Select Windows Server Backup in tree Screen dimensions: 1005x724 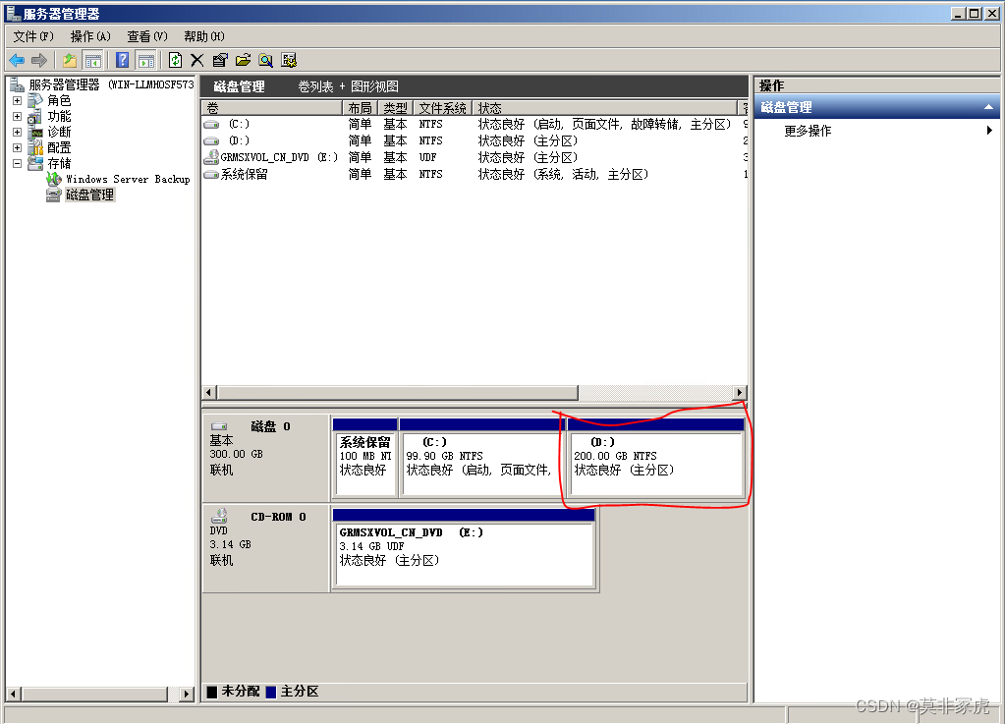pos(128,180)
